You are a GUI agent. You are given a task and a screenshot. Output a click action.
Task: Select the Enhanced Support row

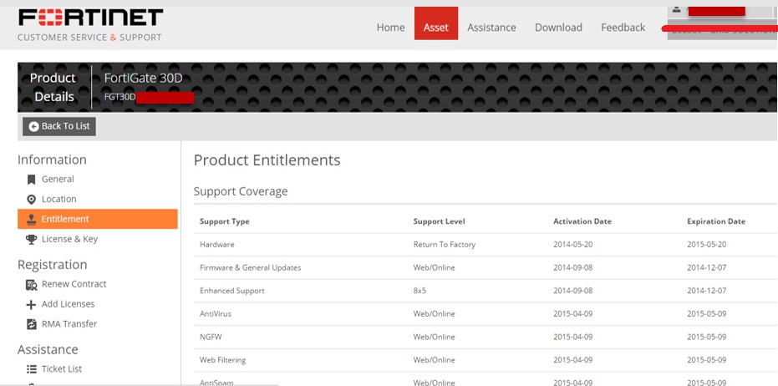coord(486,291)
